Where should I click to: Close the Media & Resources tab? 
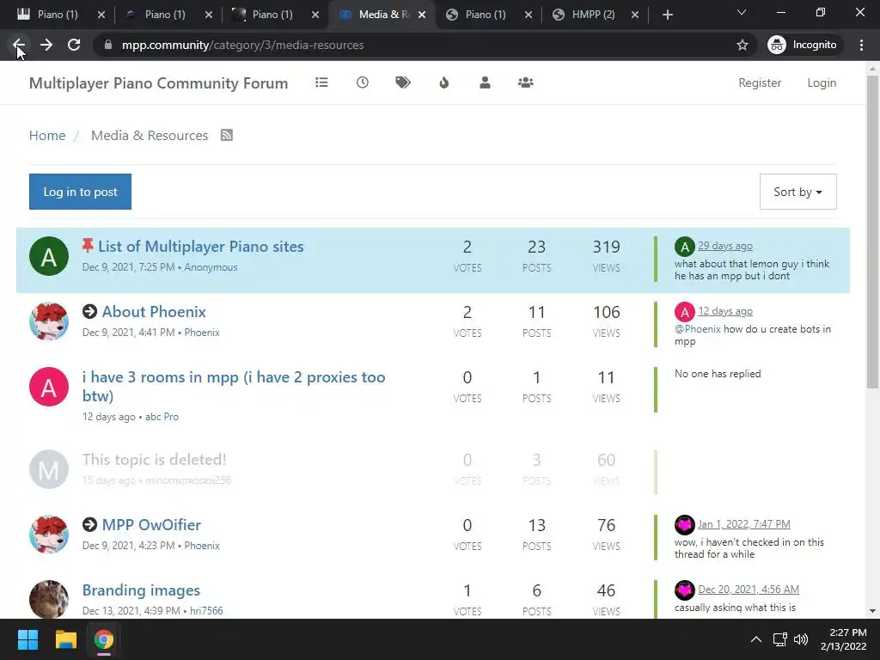click(x=422, y=15)
